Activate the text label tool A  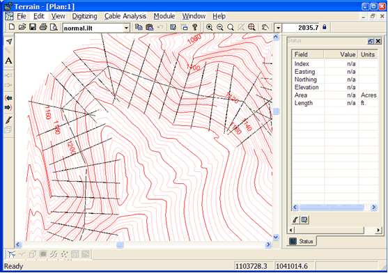tap(8, 61)
